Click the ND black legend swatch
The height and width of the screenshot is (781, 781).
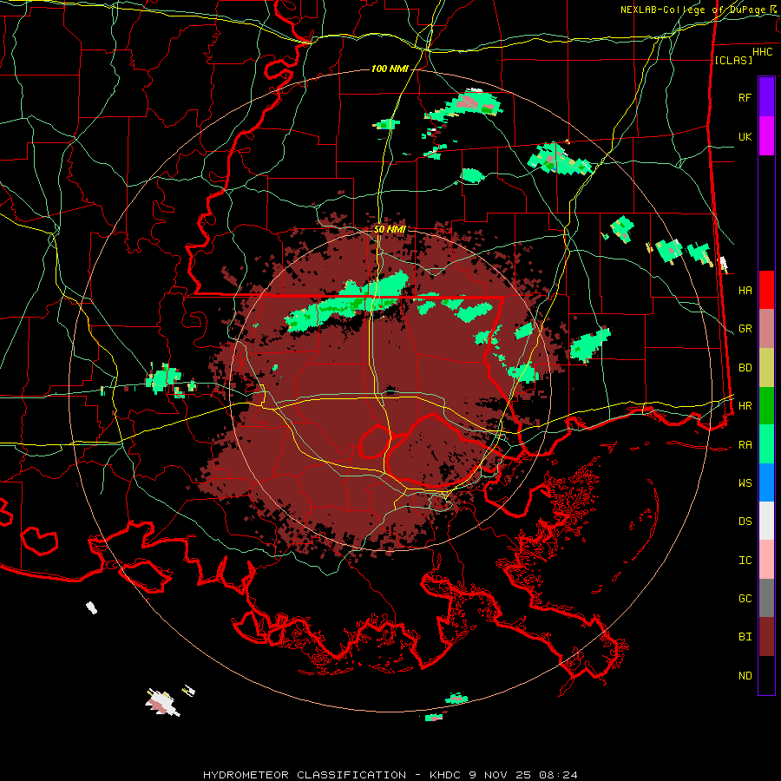pos(766,675)
